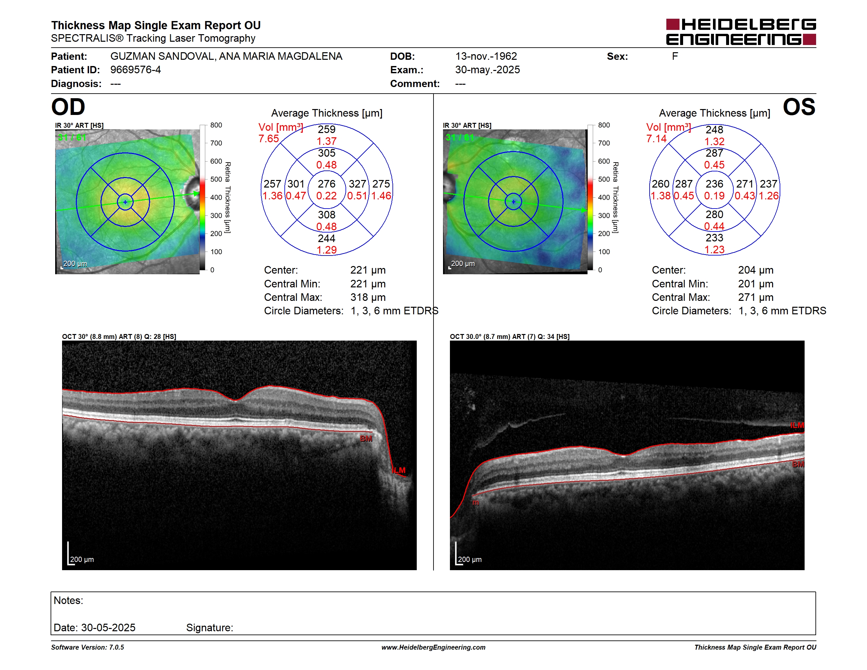This screenshot has height=670, width=867.
Task: Click the OD inner superior thickness 305
Action: point(327,153)
